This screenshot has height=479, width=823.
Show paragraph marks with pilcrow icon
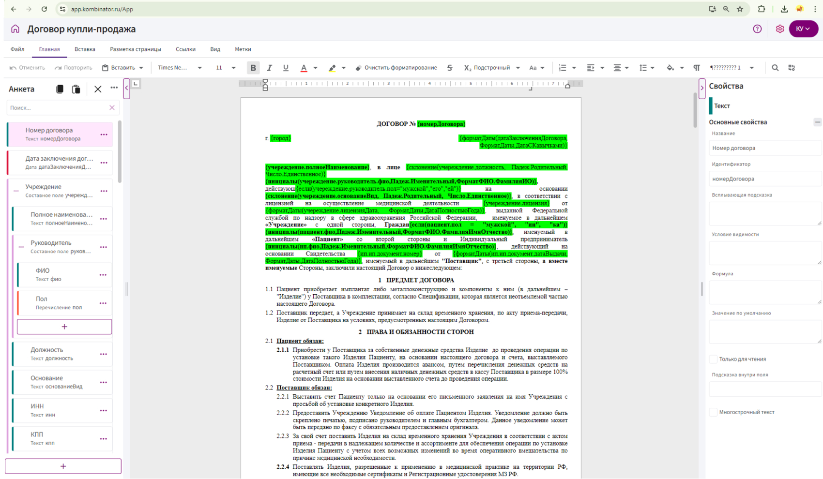click(696, 68)
